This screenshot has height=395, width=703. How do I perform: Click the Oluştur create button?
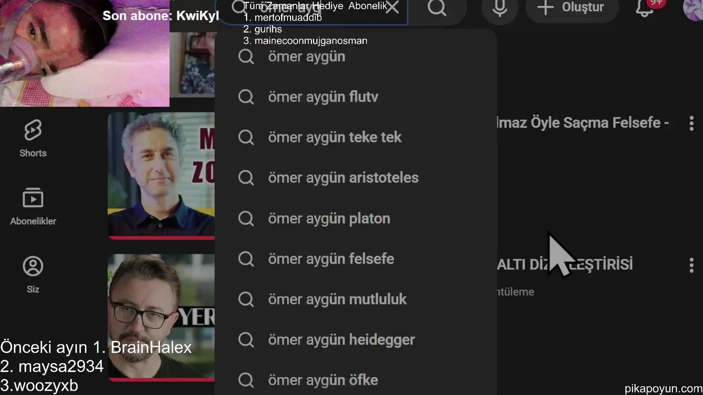570,8
